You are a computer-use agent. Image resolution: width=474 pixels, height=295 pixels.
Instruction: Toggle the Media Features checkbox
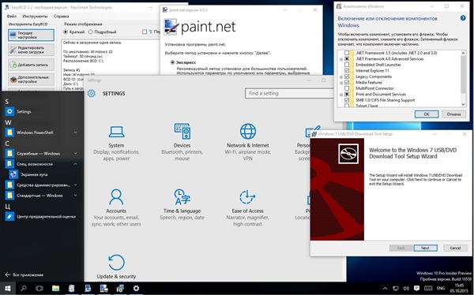tap(347, 83)
